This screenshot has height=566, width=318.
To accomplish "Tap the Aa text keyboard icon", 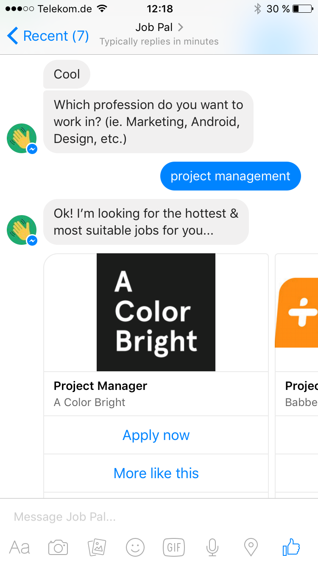I will 20,547.
